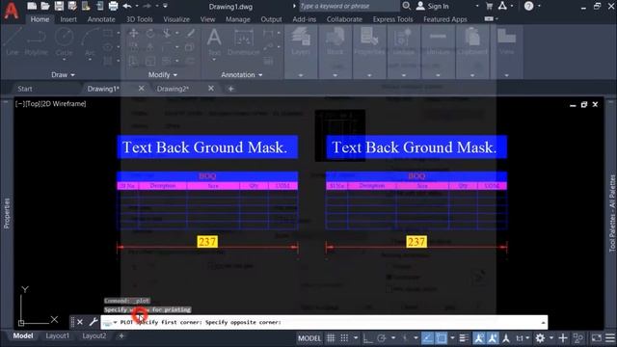Expand the Draw panel
The height and width of the screenshot is (347, 617).
coord(63,74)
